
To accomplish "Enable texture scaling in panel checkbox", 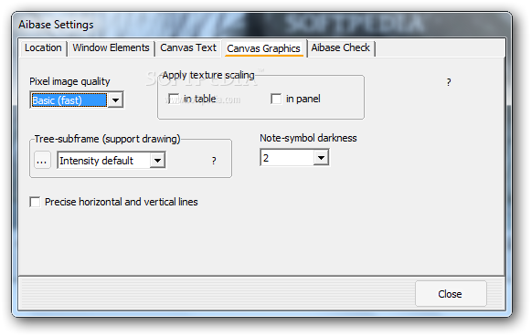I will pyautogui.click(x=276, y=99).
